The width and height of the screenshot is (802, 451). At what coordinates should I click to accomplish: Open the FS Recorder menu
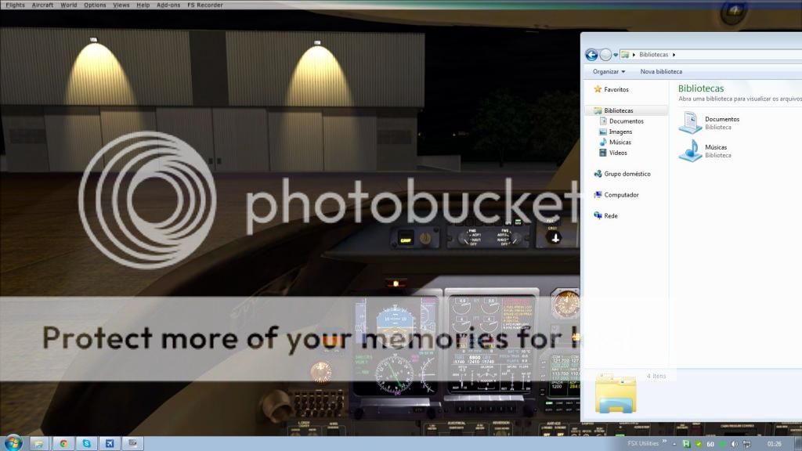point(205,5)
